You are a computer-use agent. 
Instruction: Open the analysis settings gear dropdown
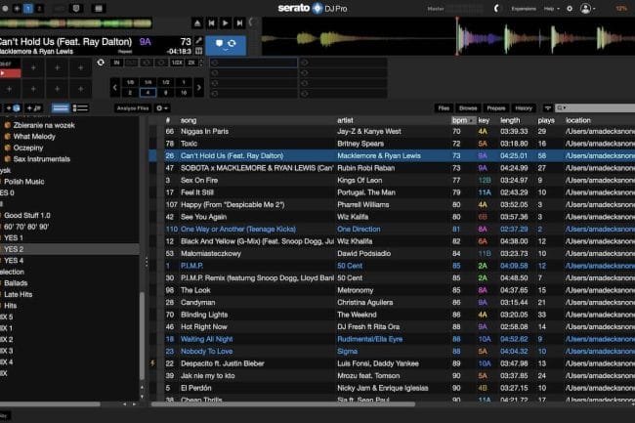click(x=162, y=108)
